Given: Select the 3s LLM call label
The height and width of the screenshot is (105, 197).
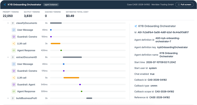Looking at the screenshot, I should pos(22,43).
